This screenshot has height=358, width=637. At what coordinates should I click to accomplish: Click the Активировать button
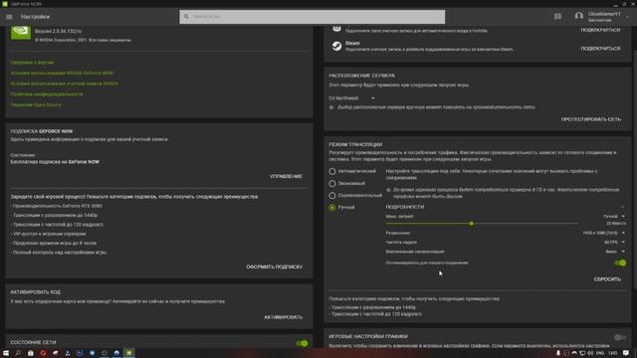pyautogui.click(x=283, y=317)
